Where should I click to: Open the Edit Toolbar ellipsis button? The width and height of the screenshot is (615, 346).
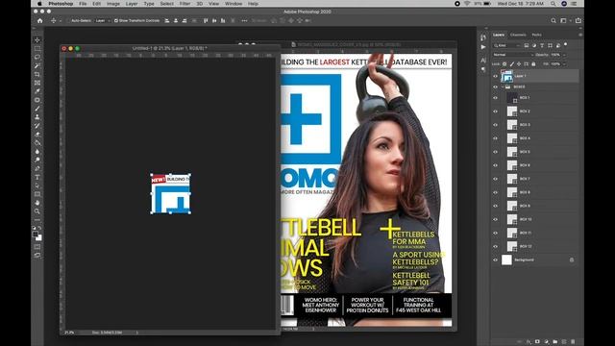tap(37, 220)
